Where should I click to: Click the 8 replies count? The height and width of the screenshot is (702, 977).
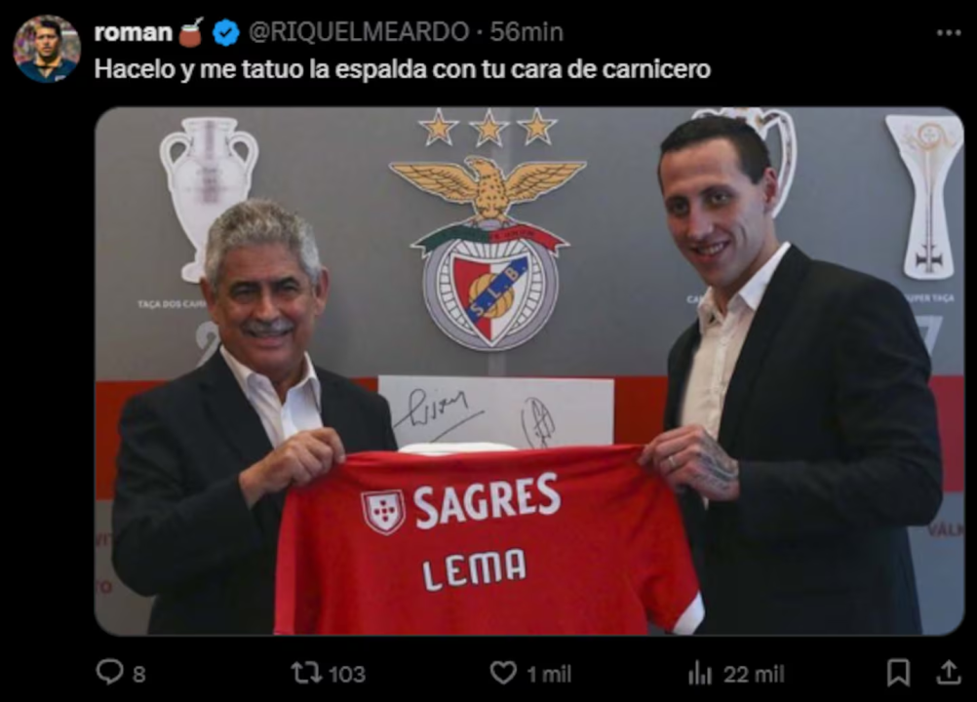pyautogui.click(x=139, y=674)
